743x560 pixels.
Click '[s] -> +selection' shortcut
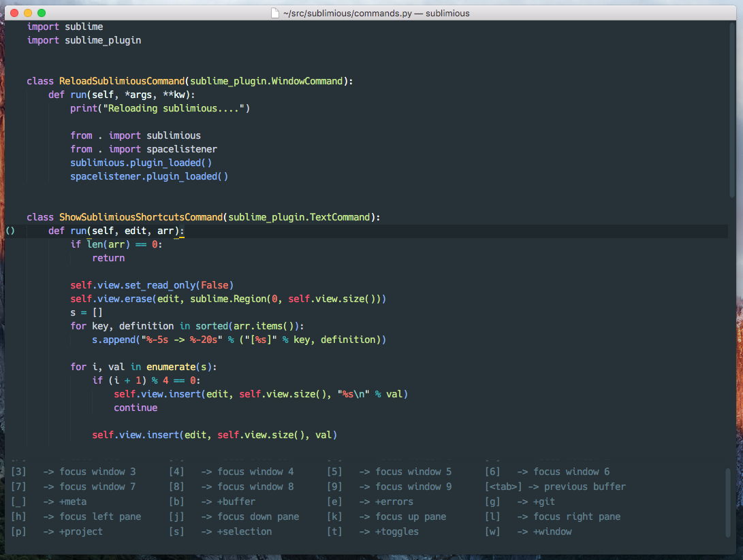coord(221,532)
